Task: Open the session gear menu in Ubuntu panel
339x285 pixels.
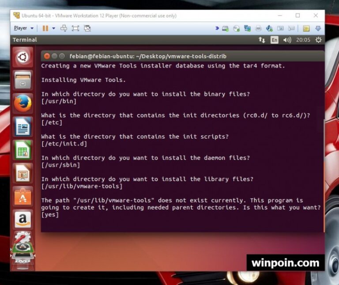Action: tap(318, 40)
